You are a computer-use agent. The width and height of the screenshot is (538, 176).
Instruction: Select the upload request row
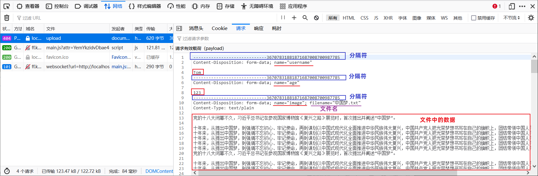point(87,38)
